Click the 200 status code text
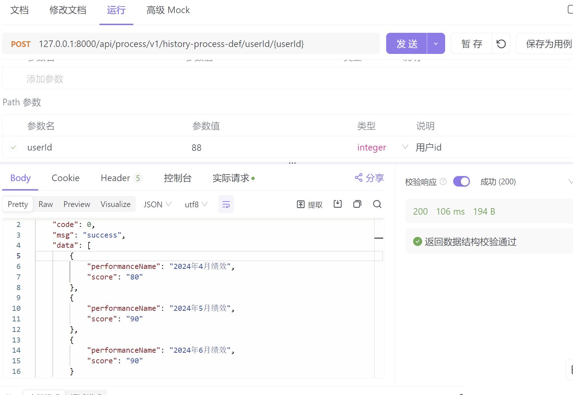 click(x=420, y=211)
